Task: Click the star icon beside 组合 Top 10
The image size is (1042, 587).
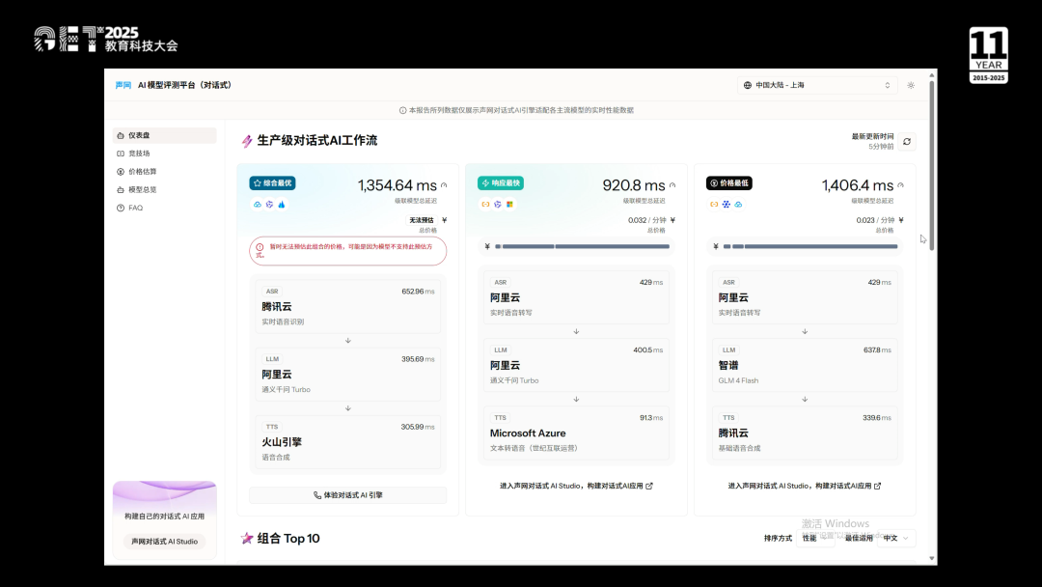Action: click(x=247, y=539)
